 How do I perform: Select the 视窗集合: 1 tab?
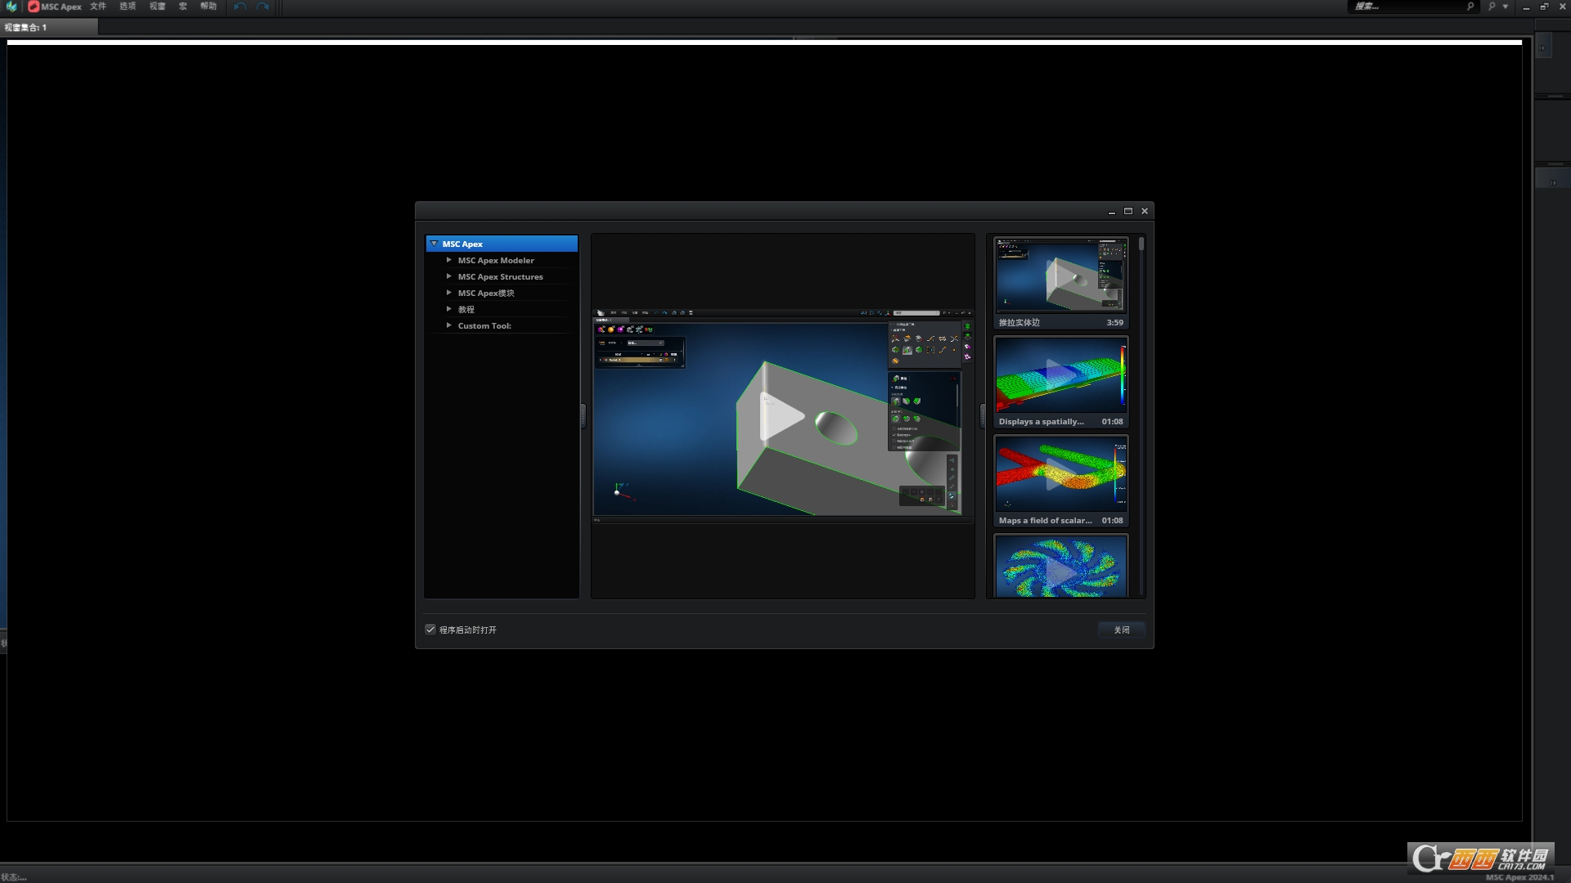click(49, 27)
